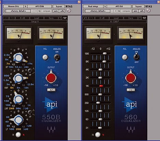Click Save in the API-550B Waves toolbar
Screen dimensions: 160x141
[x=51, y=18]
